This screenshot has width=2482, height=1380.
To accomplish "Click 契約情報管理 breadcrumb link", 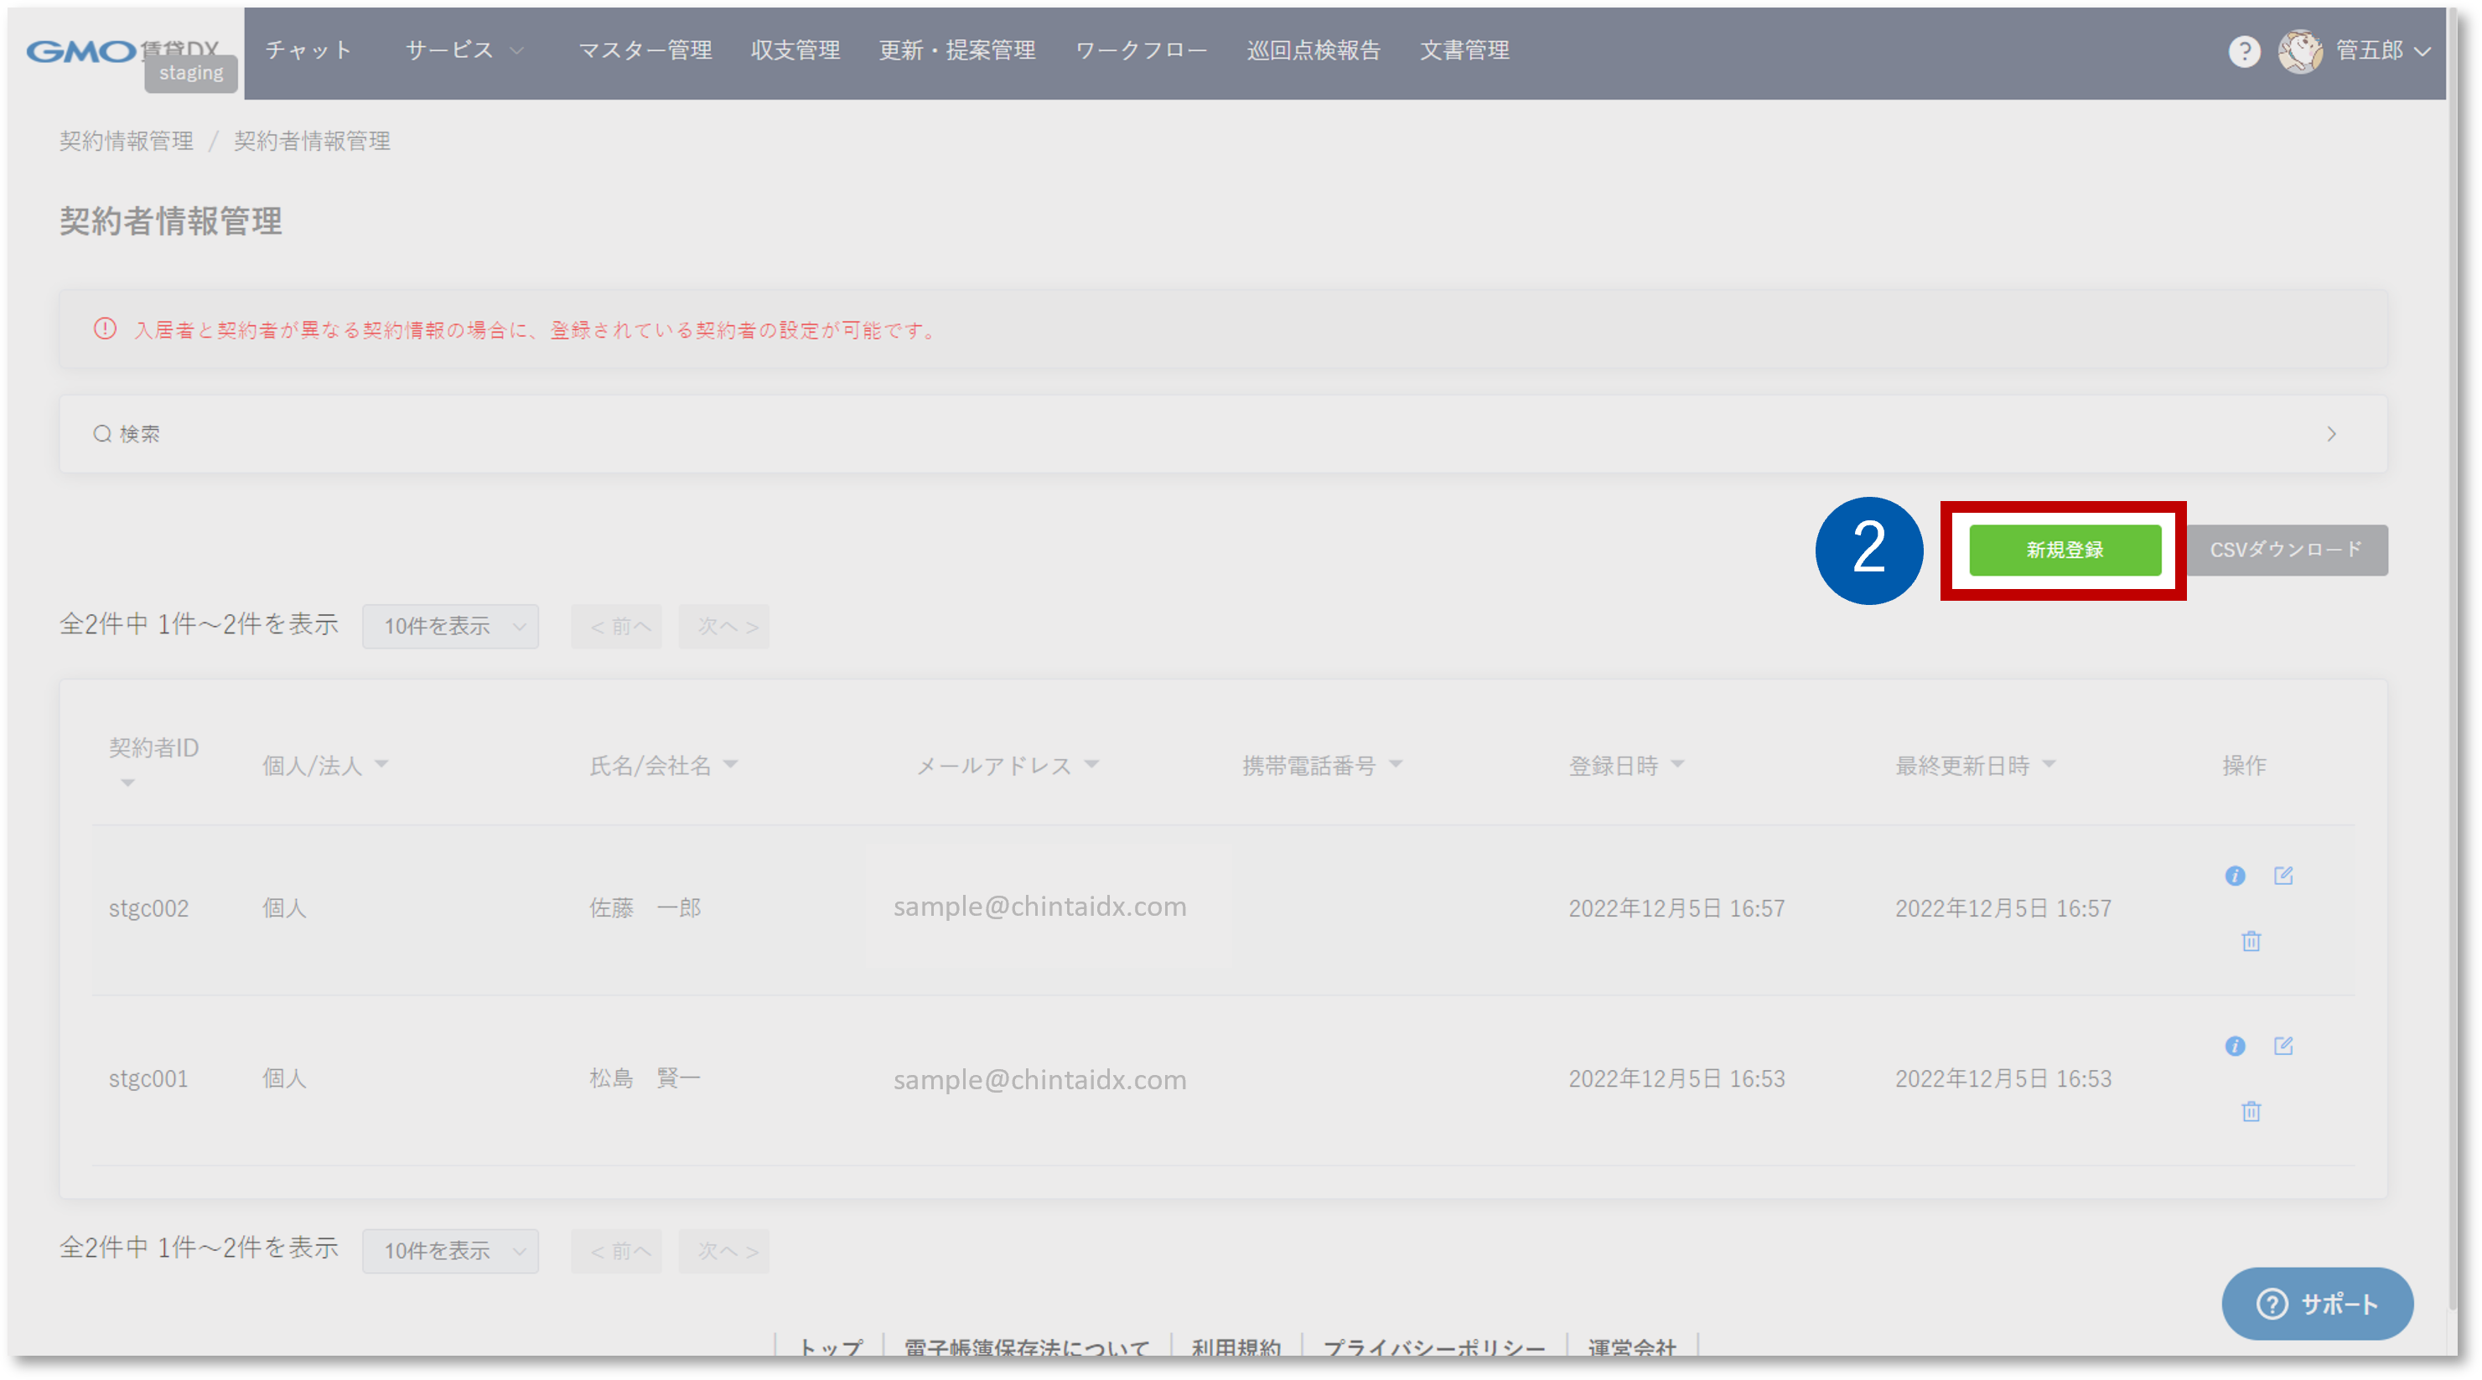I will [127, 142].
